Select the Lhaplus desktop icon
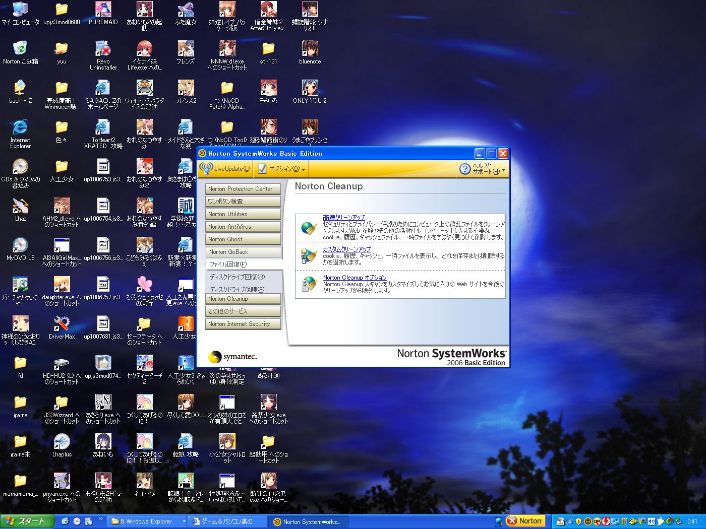This screenshot has width=706, height=529. coord(62,445)
